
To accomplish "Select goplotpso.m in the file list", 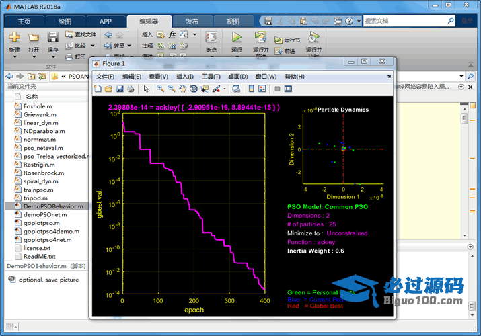I will click(x=42, y=223).
